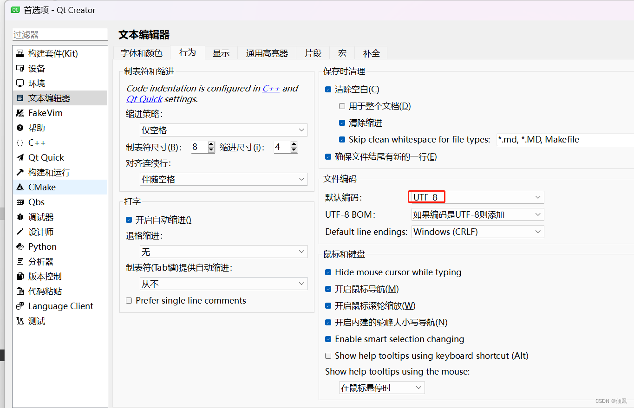Image resolution: width=634 pixels, height=408 pixels.
Task: Switch to the 宏 tab
Action: pos(342,53)
